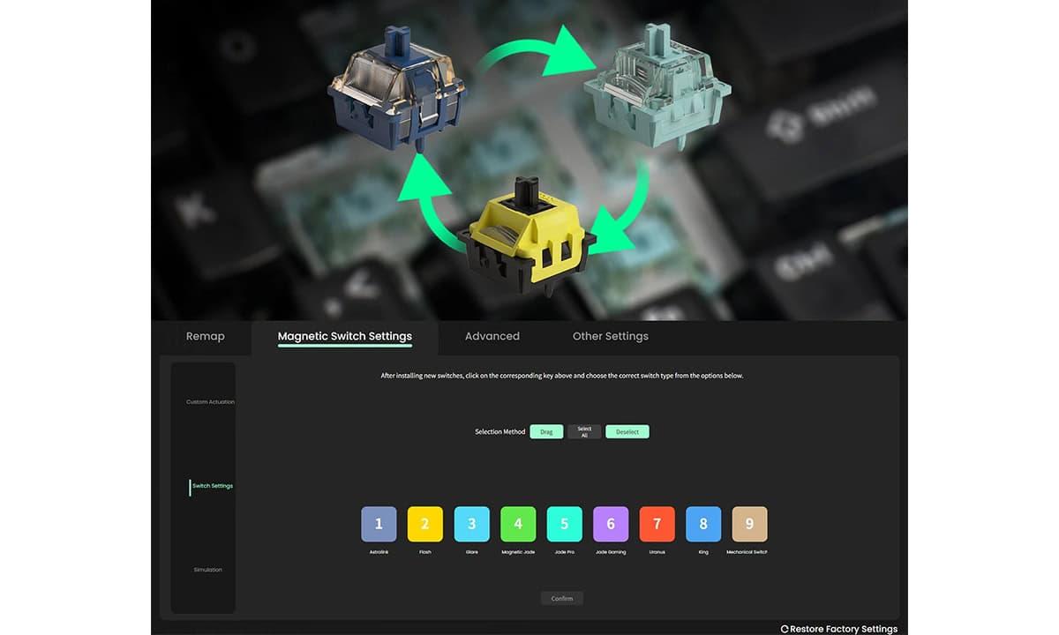The image size is (1059, 635).
Task: Switch to the Remap tab
Action: tap(205, 336)
